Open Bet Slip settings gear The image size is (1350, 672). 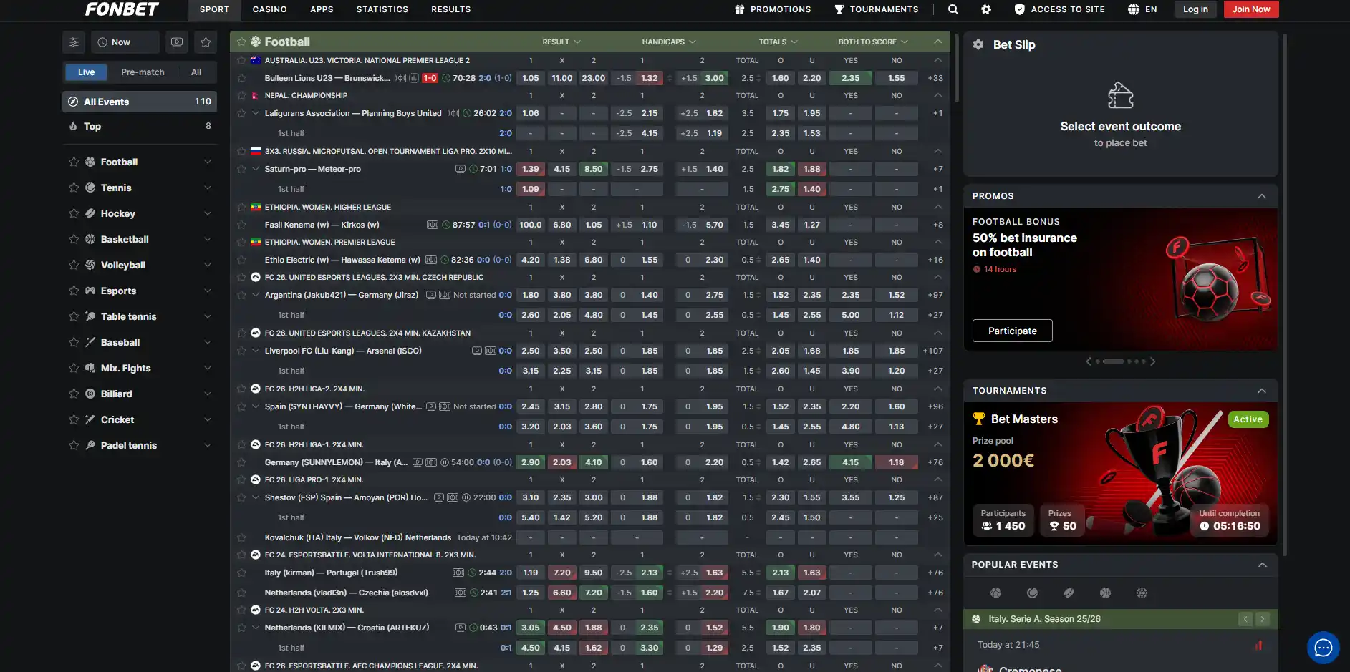978,44
